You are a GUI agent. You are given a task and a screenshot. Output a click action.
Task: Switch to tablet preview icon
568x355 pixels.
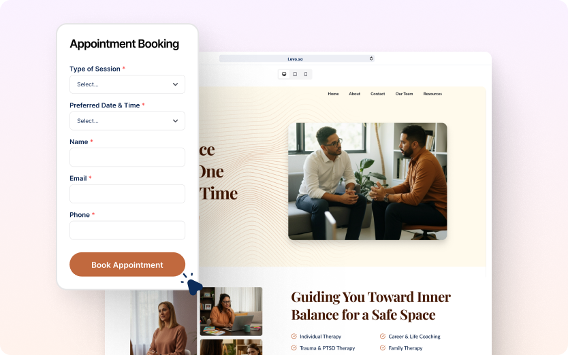(295, 74)
